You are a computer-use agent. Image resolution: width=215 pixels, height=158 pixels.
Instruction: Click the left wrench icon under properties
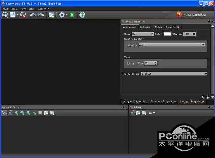(203, 97)
